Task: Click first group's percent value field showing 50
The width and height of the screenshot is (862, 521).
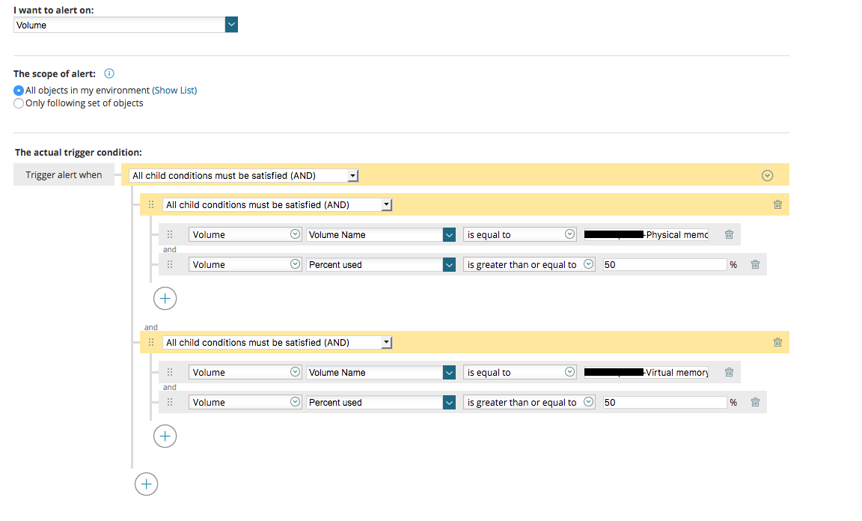Action: pyautogui.click(x=664, y=265)
